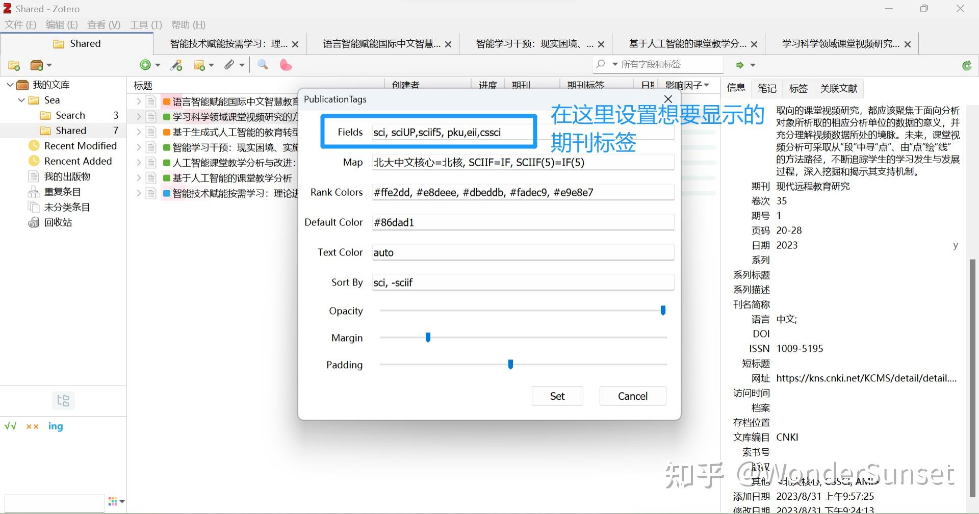Click the Margin slider handle

pos(428,337)
